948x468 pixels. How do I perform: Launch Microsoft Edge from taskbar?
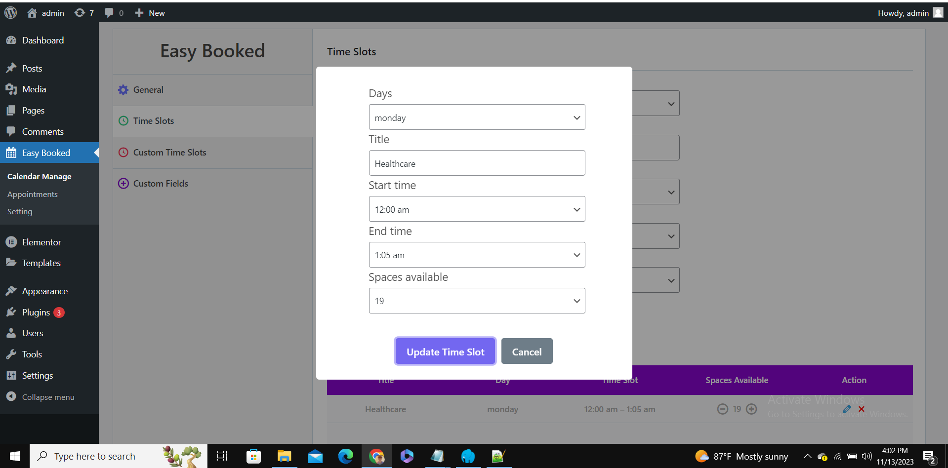pyautogui.click(x=346, y=456)
